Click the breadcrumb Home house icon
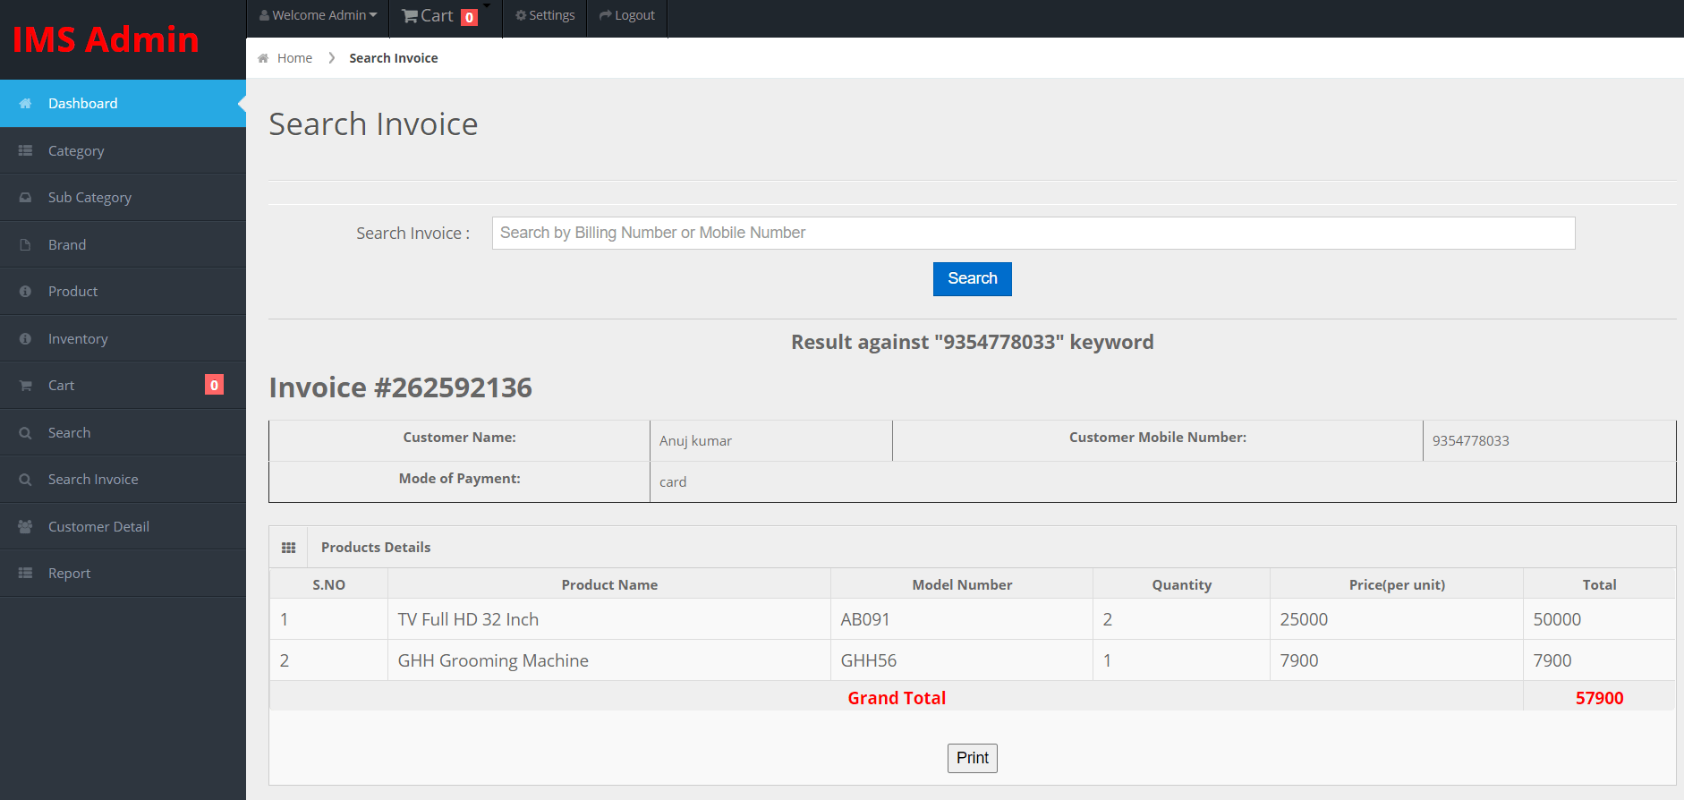Viewport: 1684px width, 800px height. click(263, 58)
